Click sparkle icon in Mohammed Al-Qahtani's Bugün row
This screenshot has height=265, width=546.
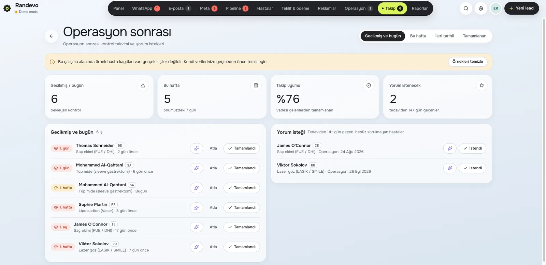point(197,188)
